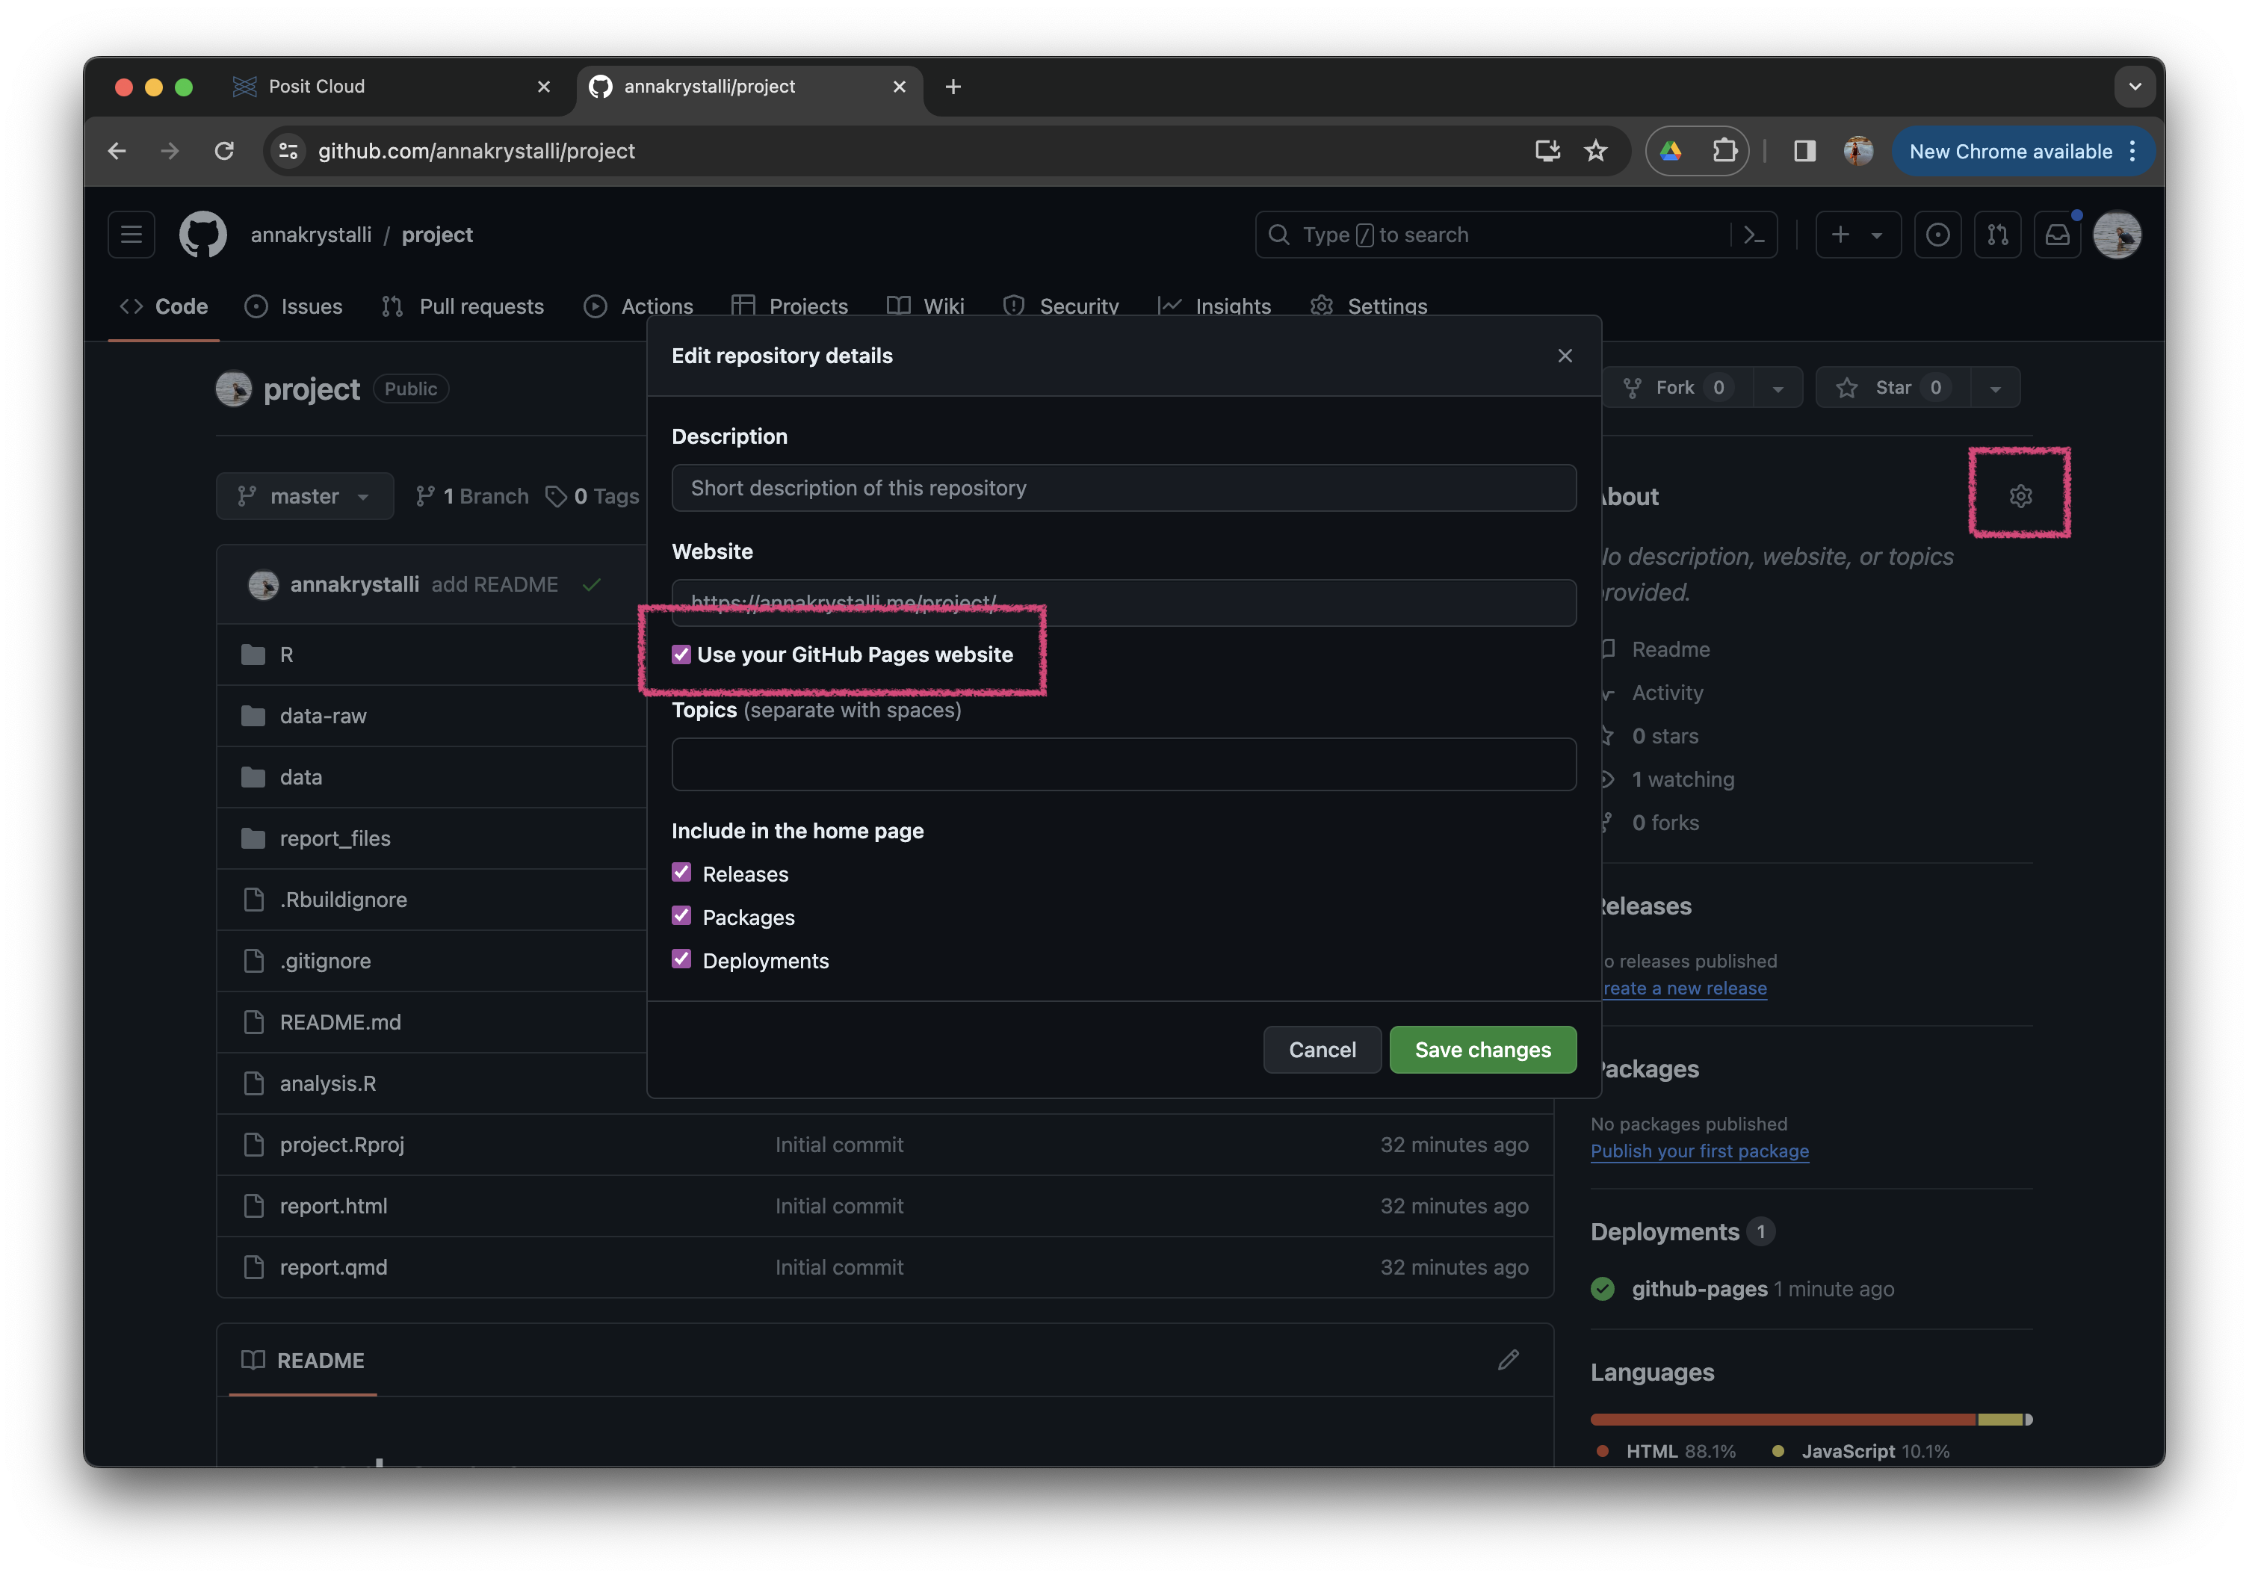Close the Posit Cloud tab
This screenshot has height=1578, width=2249.
(x=544, y=87)
